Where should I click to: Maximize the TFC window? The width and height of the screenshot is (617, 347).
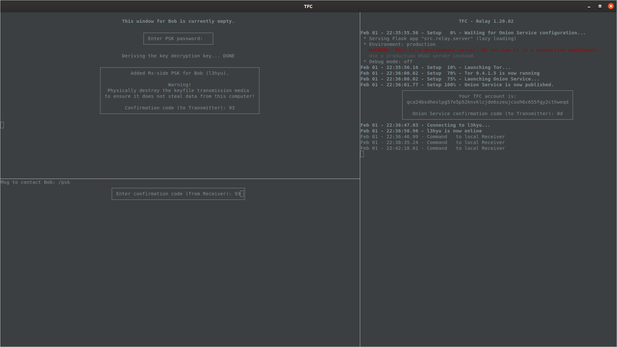pos(600,6)
